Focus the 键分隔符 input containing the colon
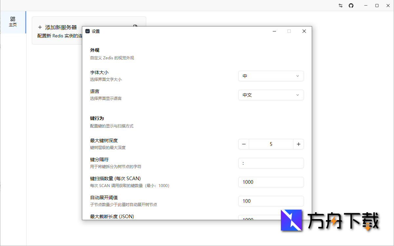The image size is (394, 246). click(x=271, y=163)
